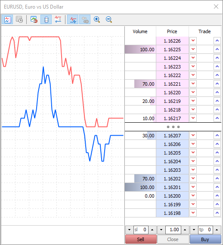Screen dimensions: 223x245
Task: Increase the tp value with up arrow
Action: pyautogui.click(x=217, y=229)
